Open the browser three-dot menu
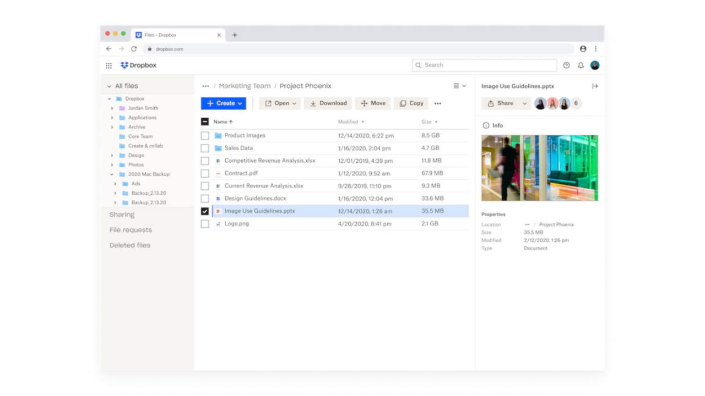Viewport: 705px width, 396px height. pyautogui.click(x=595, y=49)
